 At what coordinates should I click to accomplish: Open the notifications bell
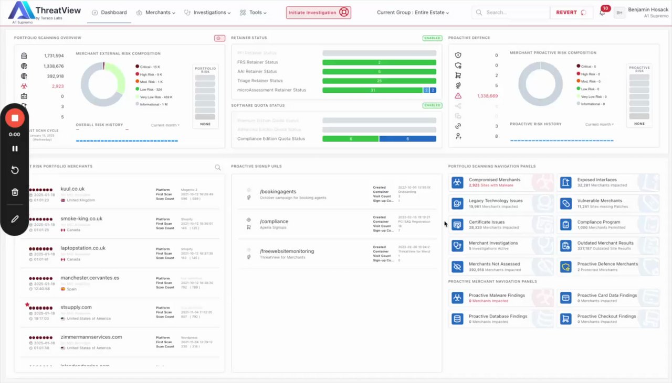(x=602, y=13)
